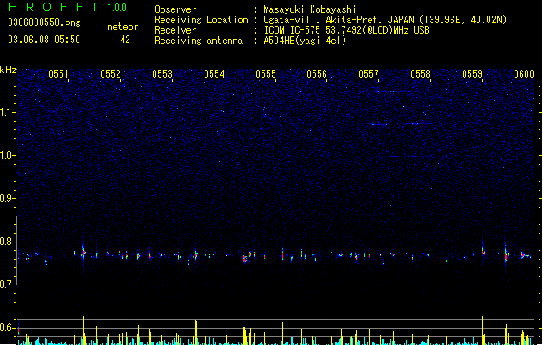This screenshot has height=345, width=543.
Task: Click the 0.6 kHz axis label
Action: click(7, 328)
